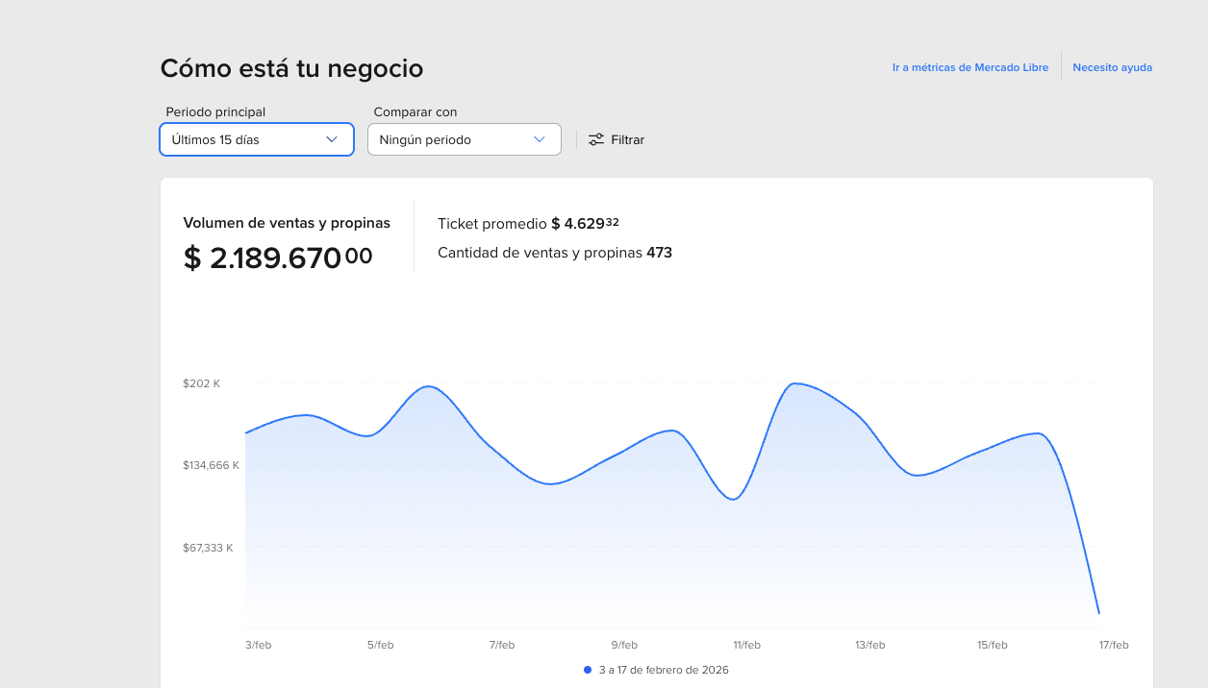Click the downward arrow beside Ningún periodo
The image size is (1208, 688).
click(x=539, y=139)
